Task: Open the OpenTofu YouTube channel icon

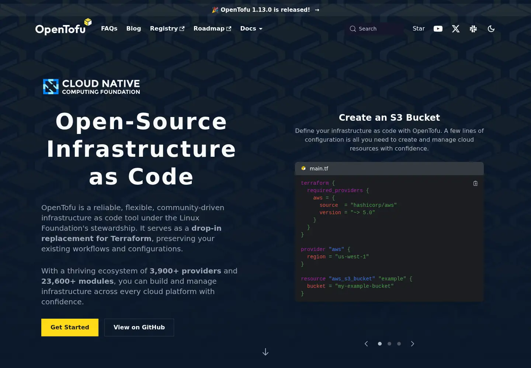Action: (x=438, y=29)
